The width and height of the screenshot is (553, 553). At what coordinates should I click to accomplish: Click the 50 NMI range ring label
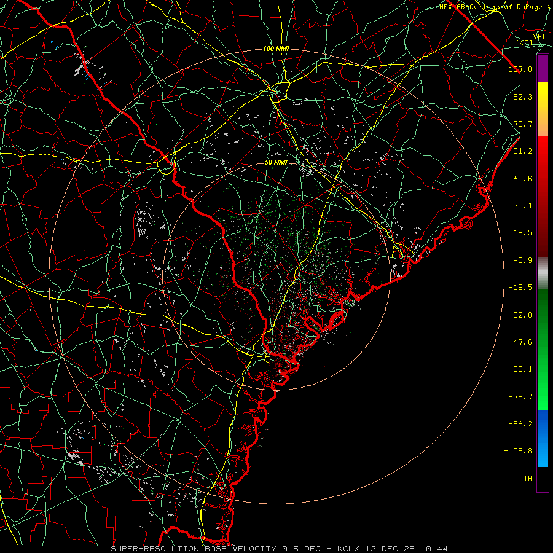point(276,163)
